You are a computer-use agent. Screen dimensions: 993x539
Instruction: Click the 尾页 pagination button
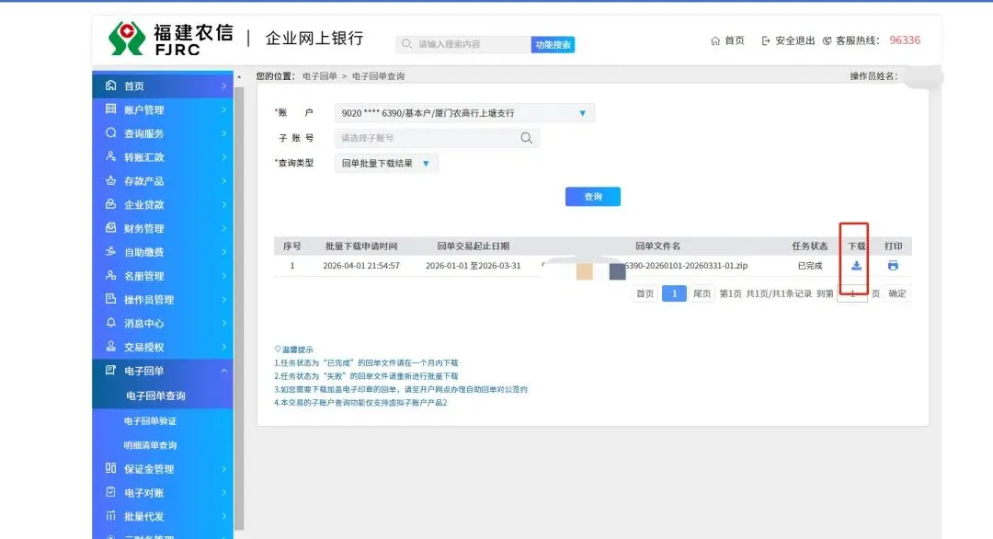[702, 293]
